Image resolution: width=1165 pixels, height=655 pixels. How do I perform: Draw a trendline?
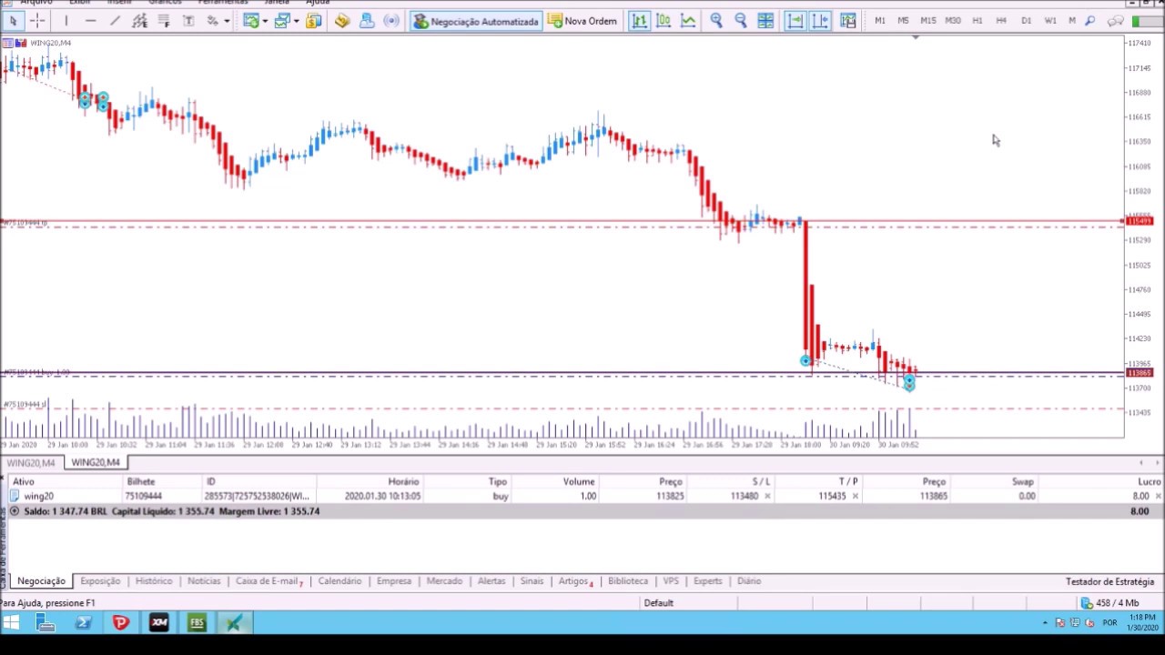115,20
